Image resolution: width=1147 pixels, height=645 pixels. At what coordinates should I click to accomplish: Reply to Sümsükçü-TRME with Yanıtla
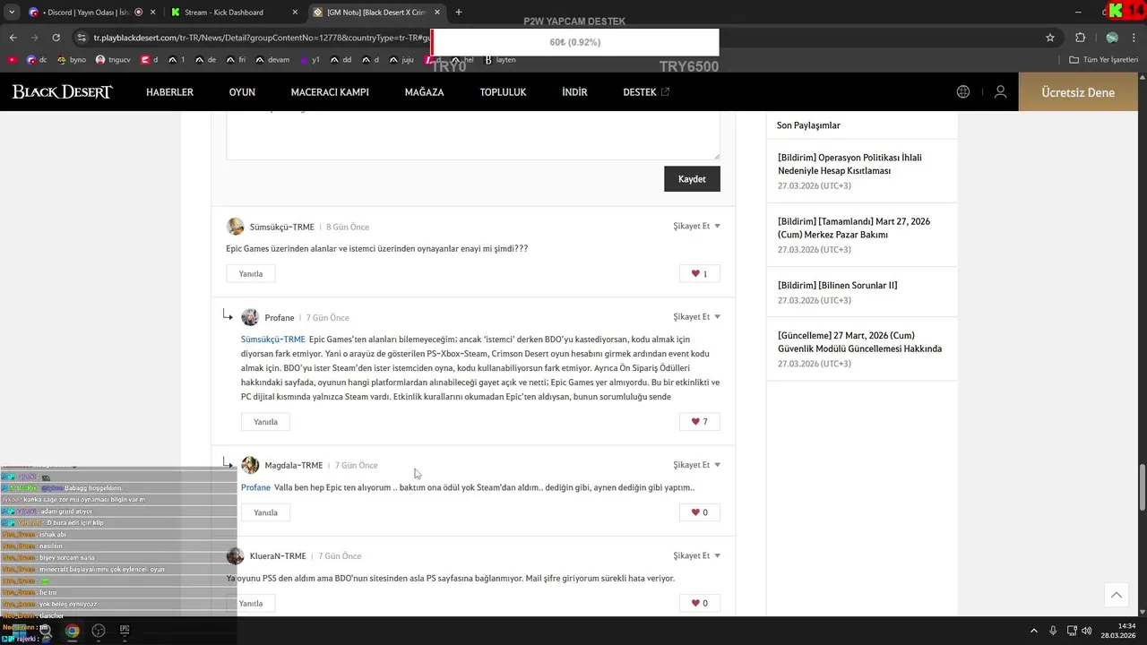coord(251,273)
